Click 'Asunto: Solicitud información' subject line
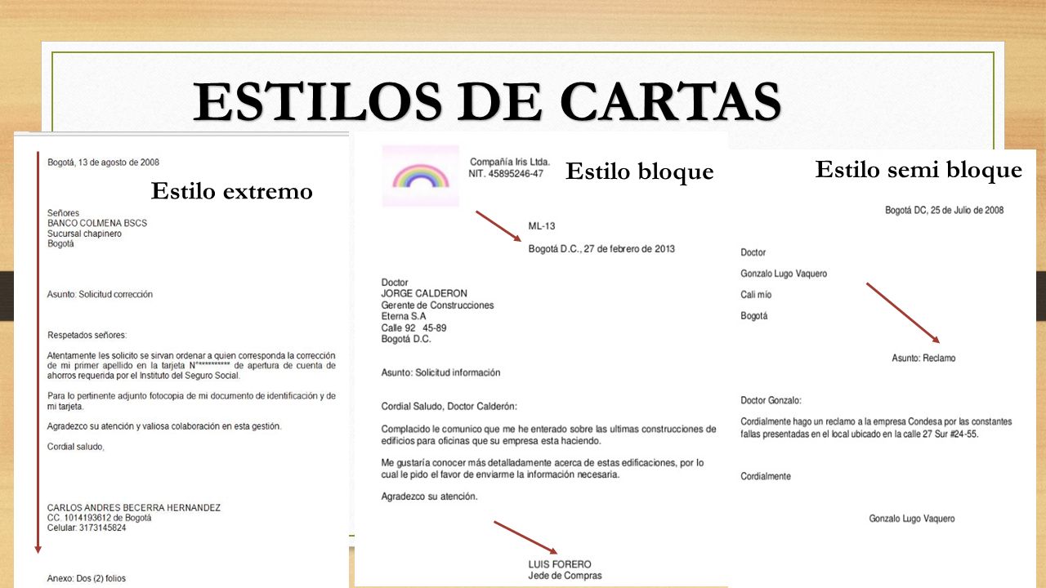The width and height of the screenshot is (1046, 588). (x=441, y=372)
